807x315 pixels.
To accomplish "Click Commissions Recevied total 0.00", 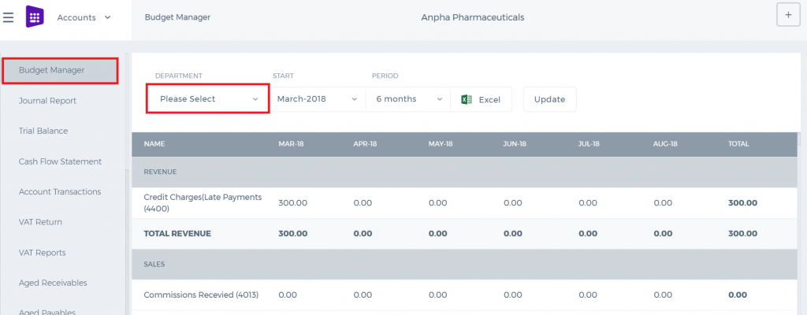I will [738, 295].
